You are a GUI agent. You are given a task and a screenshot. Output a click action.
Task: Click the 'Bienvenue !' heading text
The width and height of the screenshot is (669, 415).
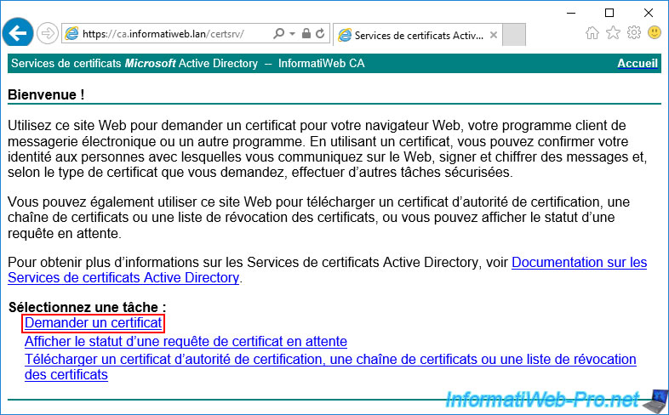(x=46, y=94)
